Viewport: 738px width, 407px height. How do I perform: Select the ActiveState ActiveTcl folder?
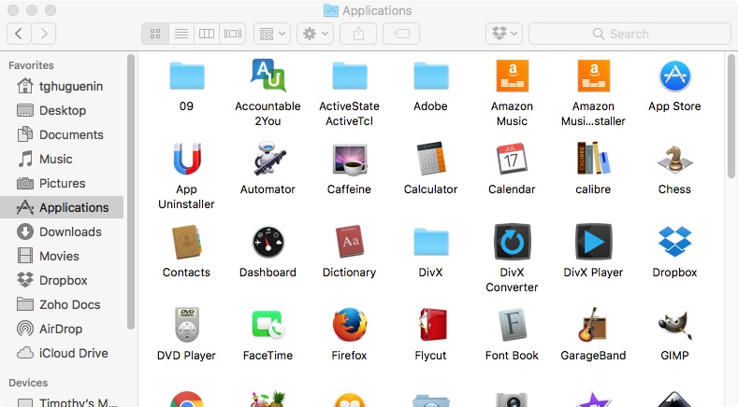point(349,76)
